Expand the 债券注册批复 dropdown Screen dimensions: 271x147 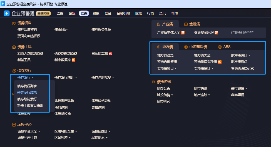click(103, 78)
